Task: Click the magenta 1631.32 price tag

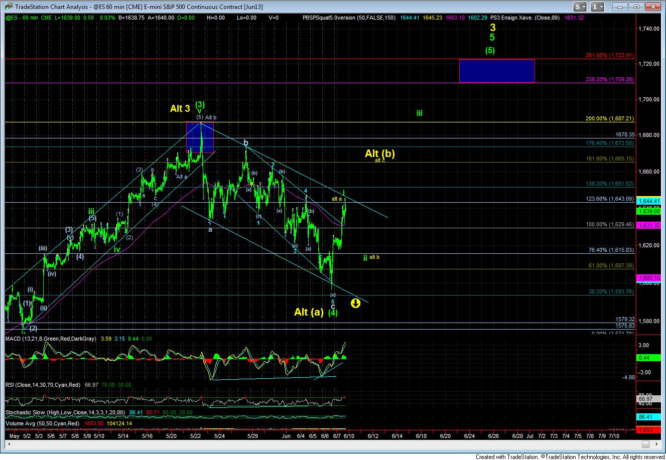Action: (x=648, y=225)
